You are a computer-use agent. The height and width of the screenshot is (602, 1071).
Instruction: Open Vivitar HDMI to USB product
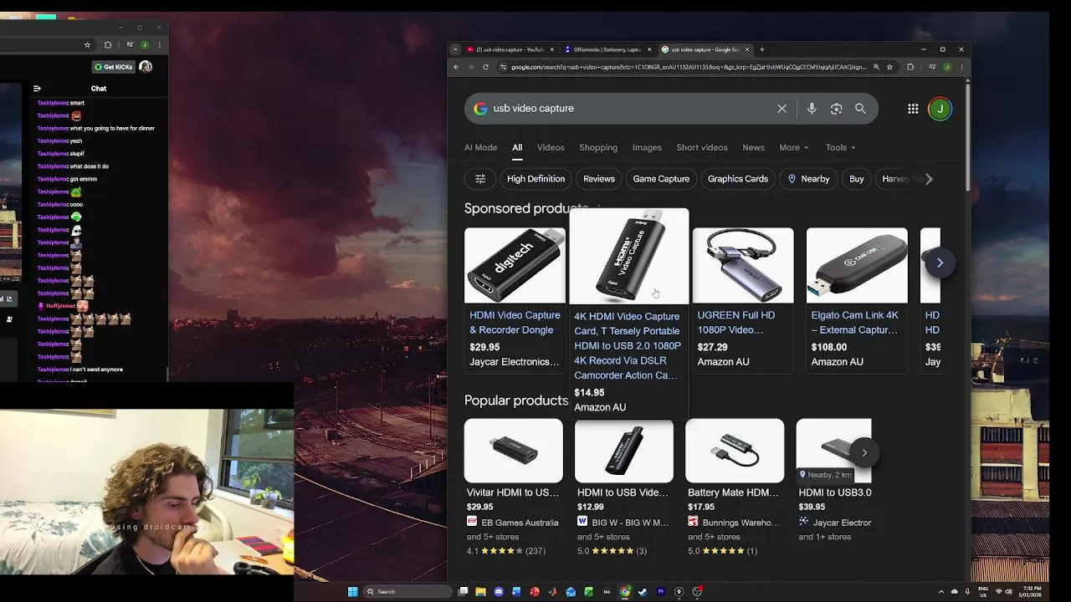pyautogui.click(x=513, y=492)
